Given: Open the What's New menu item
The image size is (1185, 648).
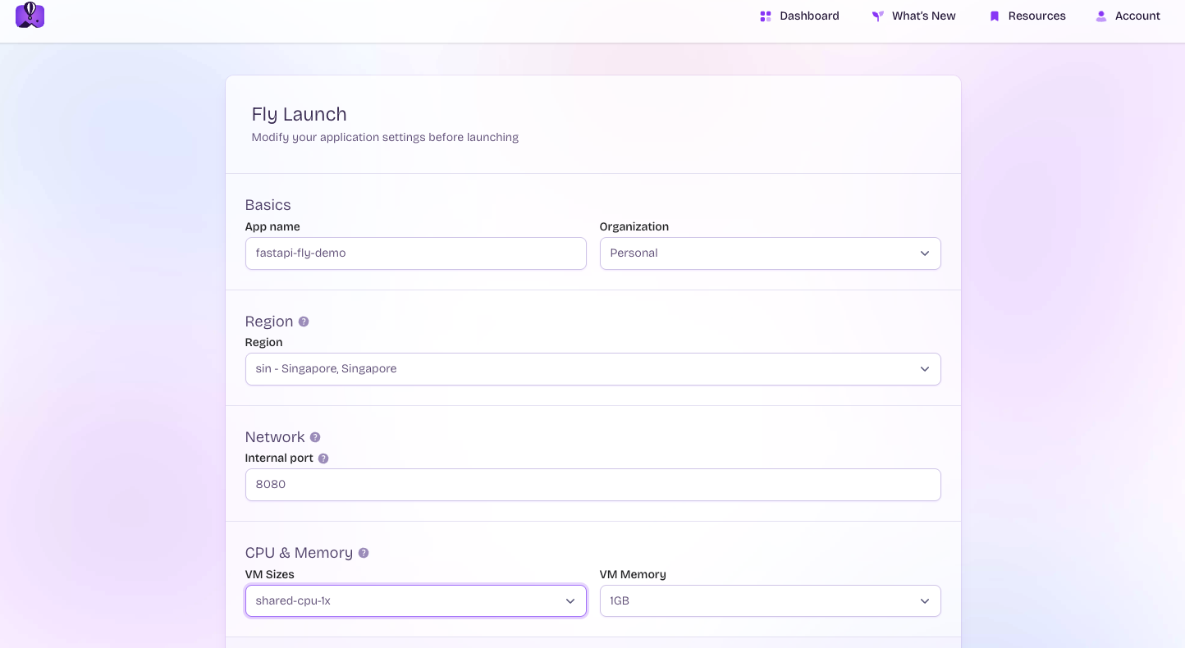Looking at the screenshot, I should tap(923, 16).
